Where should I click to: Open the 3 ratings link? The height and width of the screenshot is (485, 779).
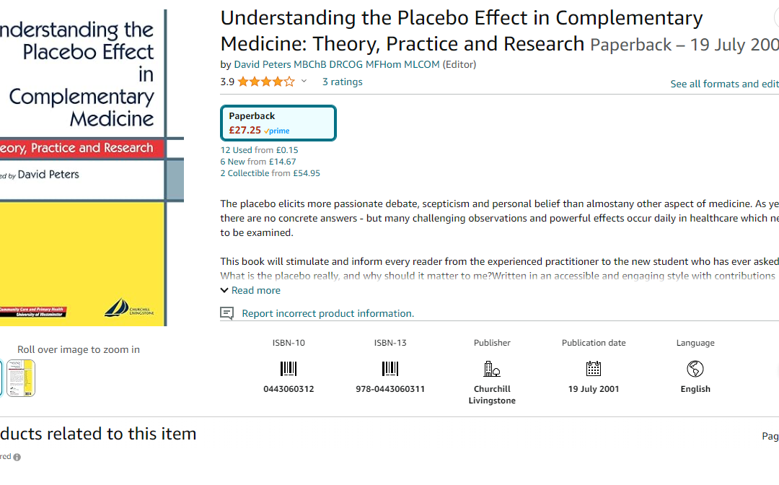click(343, 82)
